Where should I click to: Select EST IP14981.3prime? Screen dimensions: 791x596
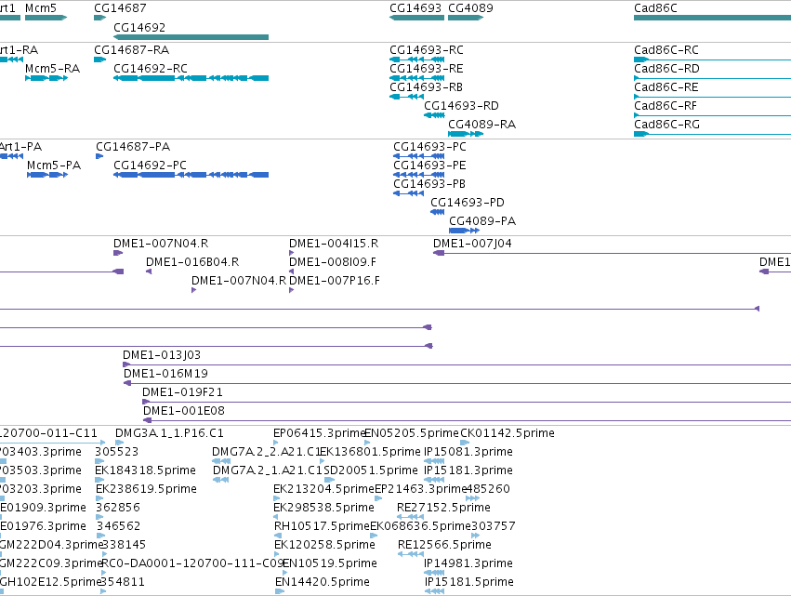point(434,574)
